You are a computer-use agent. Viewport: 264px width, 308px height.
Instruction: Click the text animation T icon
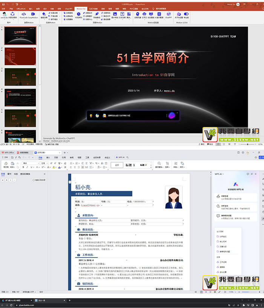122,14
